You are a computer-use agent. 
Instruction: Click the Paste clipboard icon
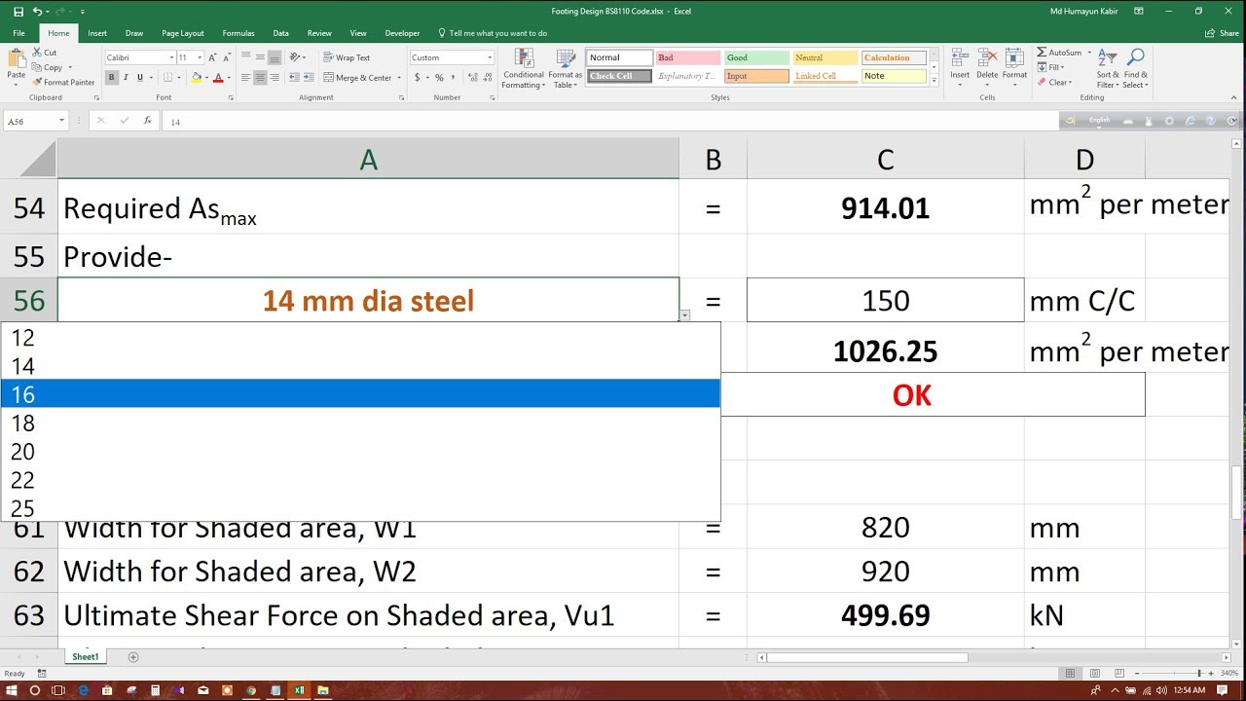(x=17, y=58)
